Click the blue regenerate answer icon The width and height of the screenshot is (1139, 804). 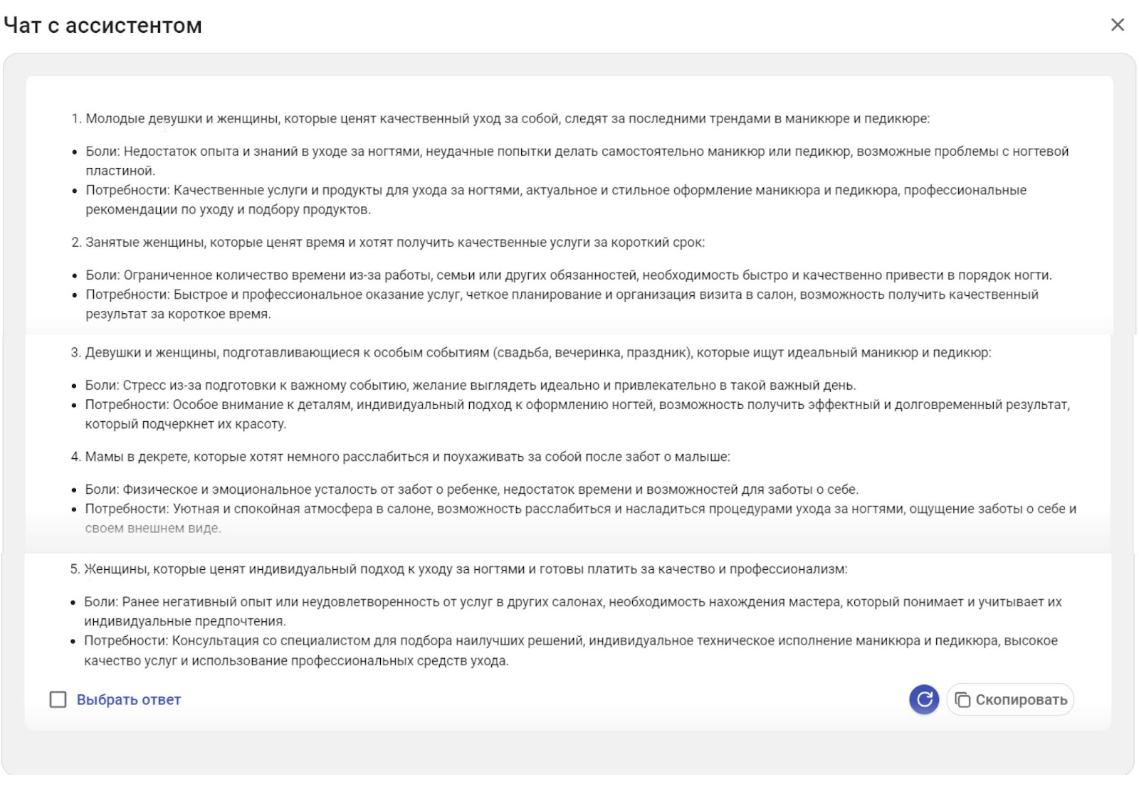pyautogui.click(x=923, y=699)
